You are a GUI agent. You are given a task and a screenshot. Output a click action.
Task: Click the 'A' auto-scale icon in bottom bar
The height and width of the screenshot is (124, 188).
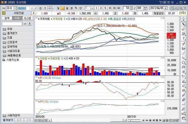pos(143,120)
